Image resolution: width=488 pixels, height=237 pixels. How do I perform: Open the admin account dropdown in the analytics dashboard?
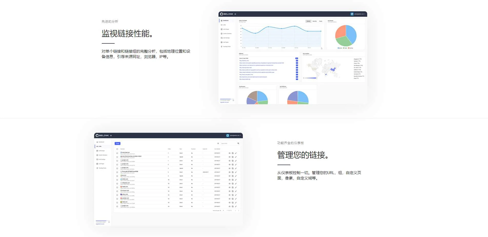360,14
